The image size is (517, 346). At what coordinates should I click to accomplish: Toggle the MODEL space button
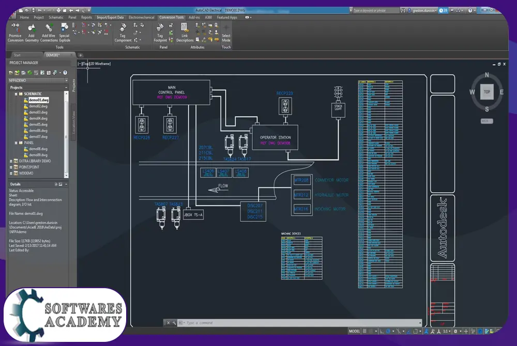coord(355,331)
